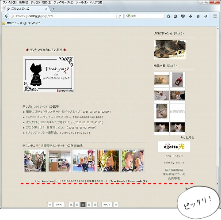Open the 編集 menu
This screenshot has height=220, width=221.
pos(23,2)
